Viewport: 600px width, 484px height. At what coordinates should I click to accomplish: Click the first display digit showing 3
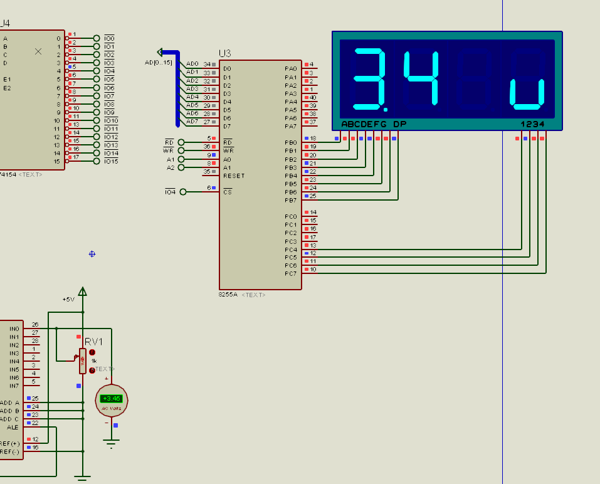(x=369, y=79)
